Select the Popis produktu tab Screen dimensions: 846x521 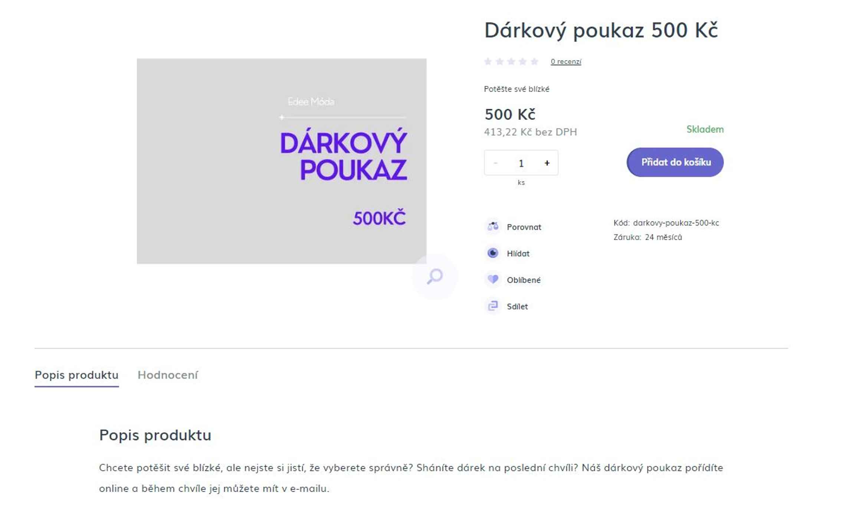point(77,375)
